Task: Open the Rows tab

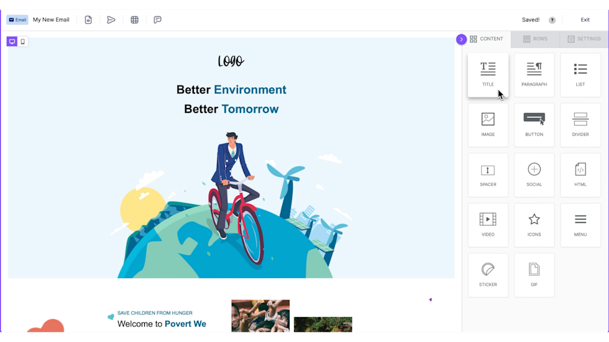Action: [x=535, y=39]
